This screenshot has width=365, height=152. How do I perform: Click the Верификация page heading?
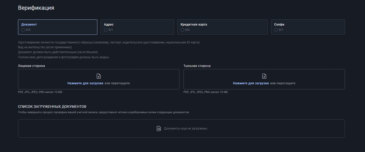(36, 8)
